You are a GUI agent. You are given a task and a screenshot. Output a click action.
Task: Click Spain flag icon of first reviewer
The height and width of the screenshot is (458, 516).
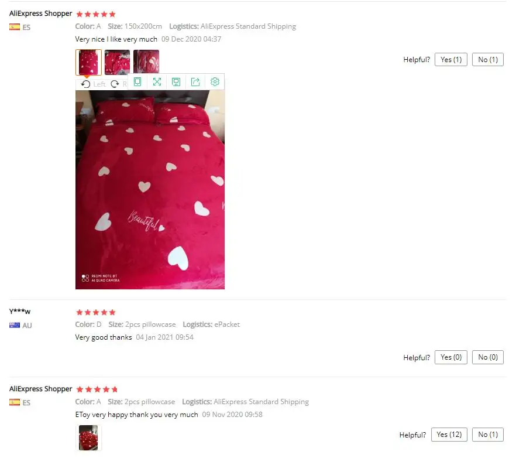point(15,27)
